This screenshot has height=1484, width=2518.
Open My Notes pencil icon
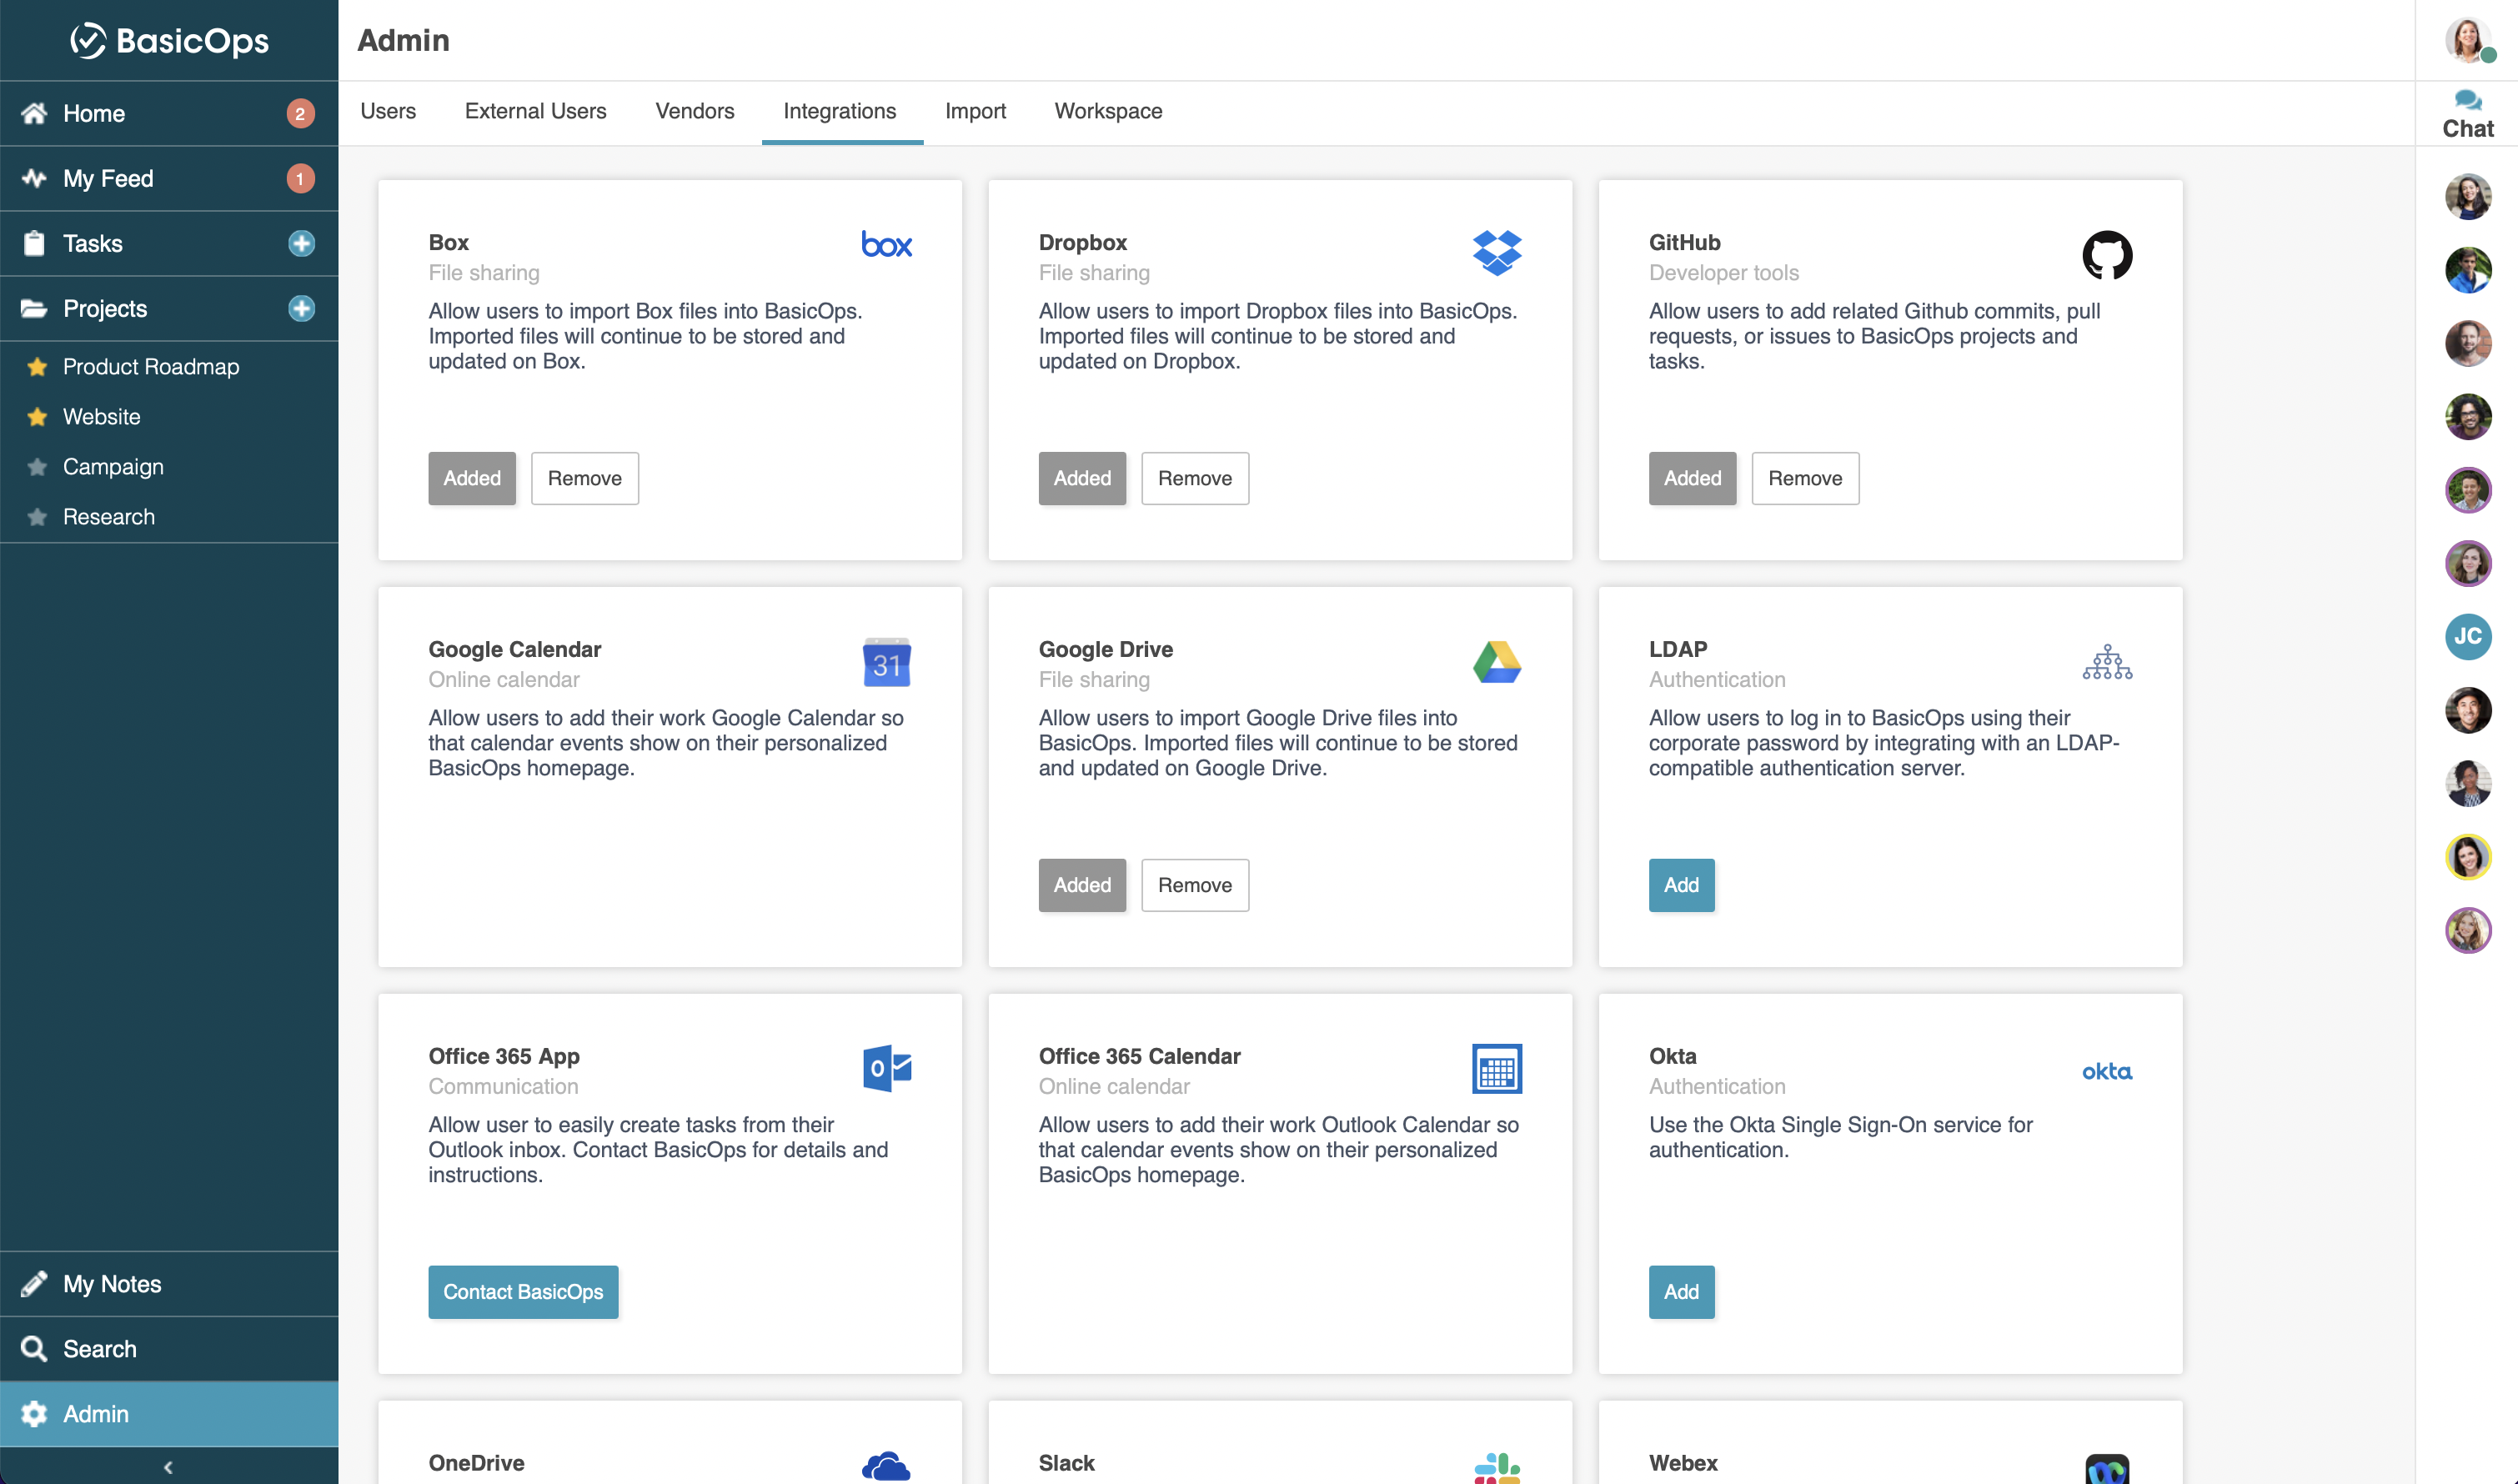coord(34,1283)
